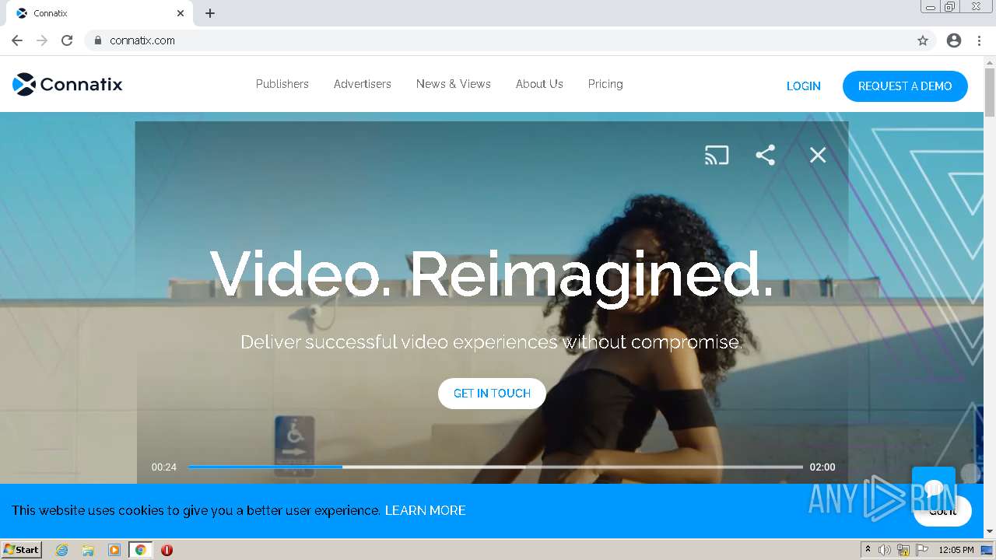Open the Pricing page

(x=605, y=84)
